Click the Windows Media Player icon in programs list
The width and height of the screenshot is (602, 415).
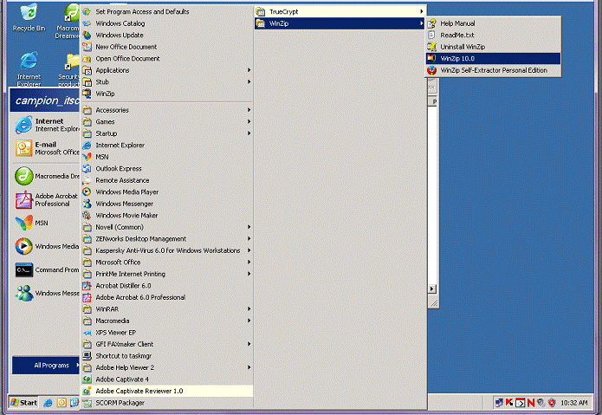tap(87, 192)
